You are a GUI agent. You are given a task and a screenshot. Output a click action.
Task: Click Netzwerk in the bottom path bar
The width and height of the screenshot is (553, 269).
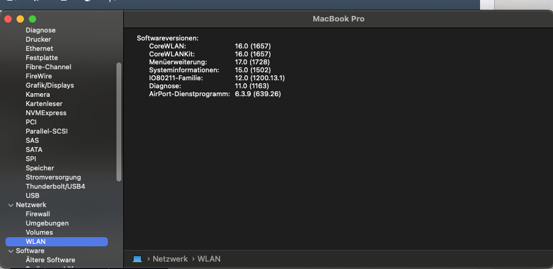coord(170,259)
